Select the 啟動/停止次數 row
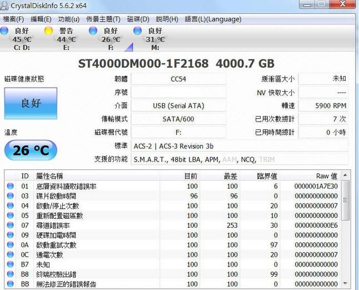 pos(173,206)
